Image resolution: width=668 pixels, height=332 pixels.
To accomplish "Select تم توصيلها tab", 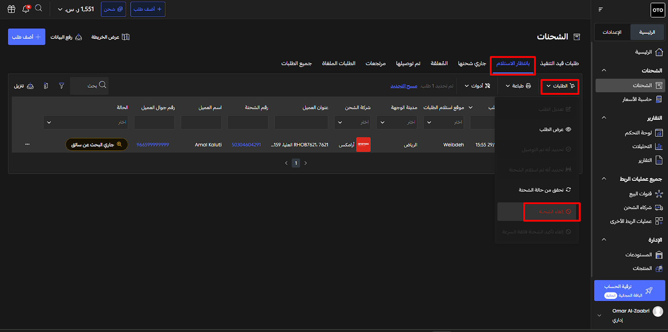I will click(x=408, y=63).
